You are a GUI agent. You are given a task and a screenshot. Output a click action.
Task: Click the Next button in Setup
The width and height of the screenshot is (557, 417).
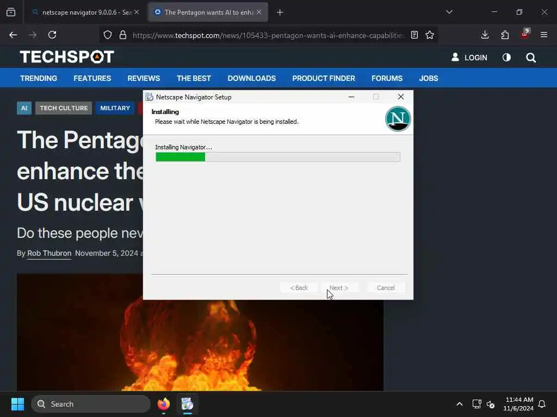pos(338,288)
